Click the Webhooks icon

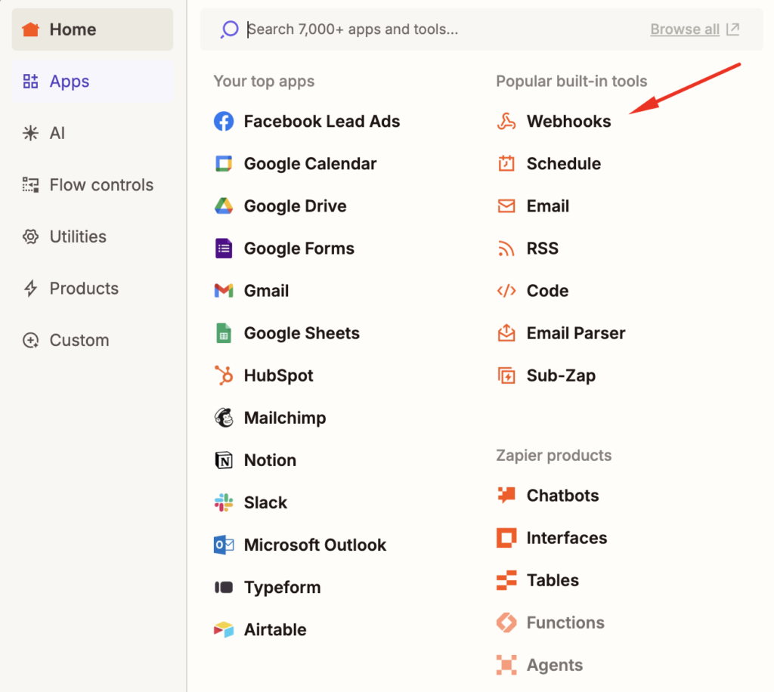(x=506, y=122)
